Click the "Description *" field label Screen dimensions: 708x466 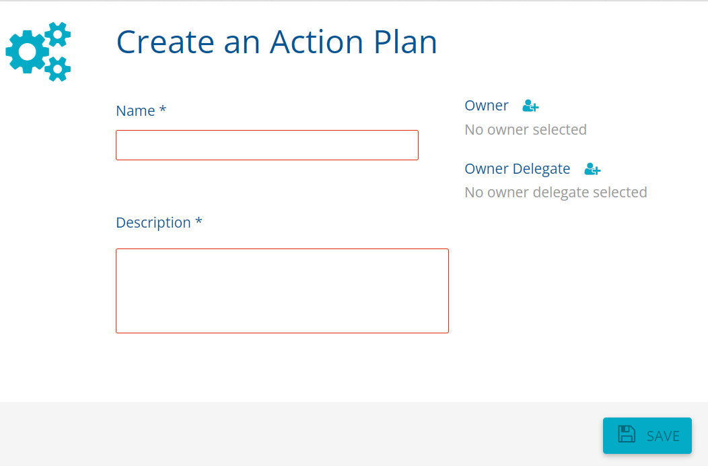click(x=153, y=223)
